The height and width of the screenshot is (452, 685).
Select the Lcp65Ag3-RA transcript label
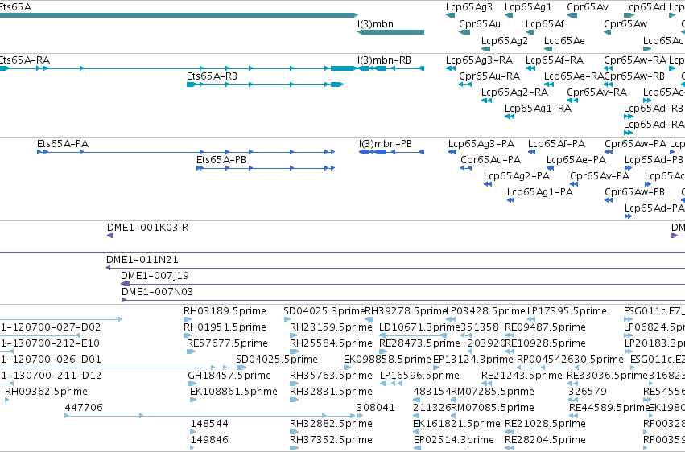(479, 60)
